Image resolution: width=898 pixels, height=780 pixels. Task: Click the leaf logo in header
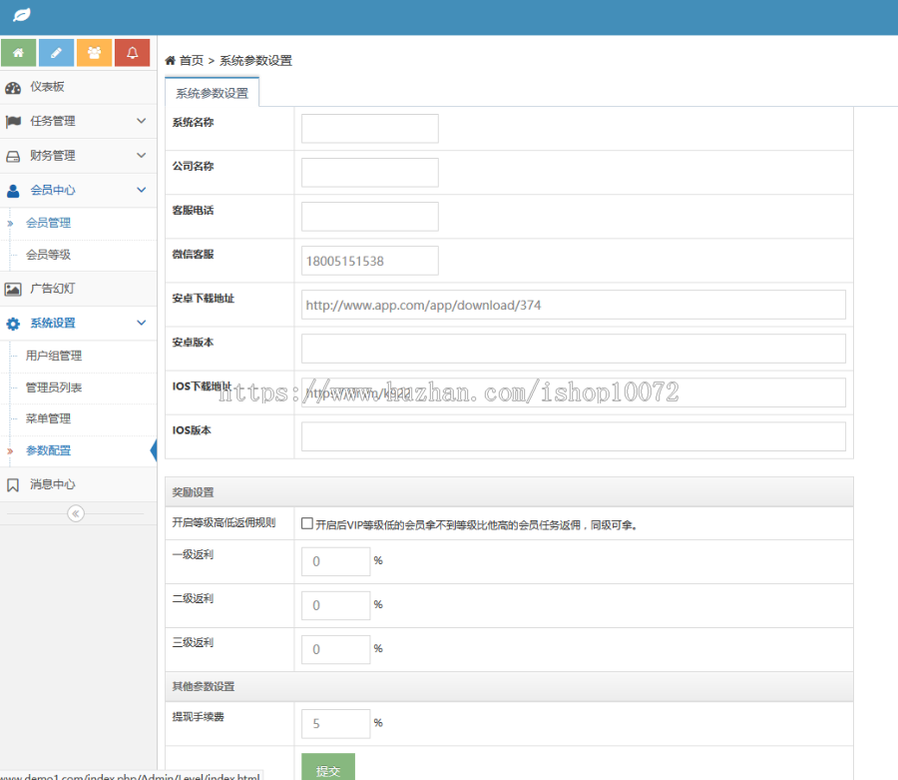pyautogui.click(x=22, y=15)
